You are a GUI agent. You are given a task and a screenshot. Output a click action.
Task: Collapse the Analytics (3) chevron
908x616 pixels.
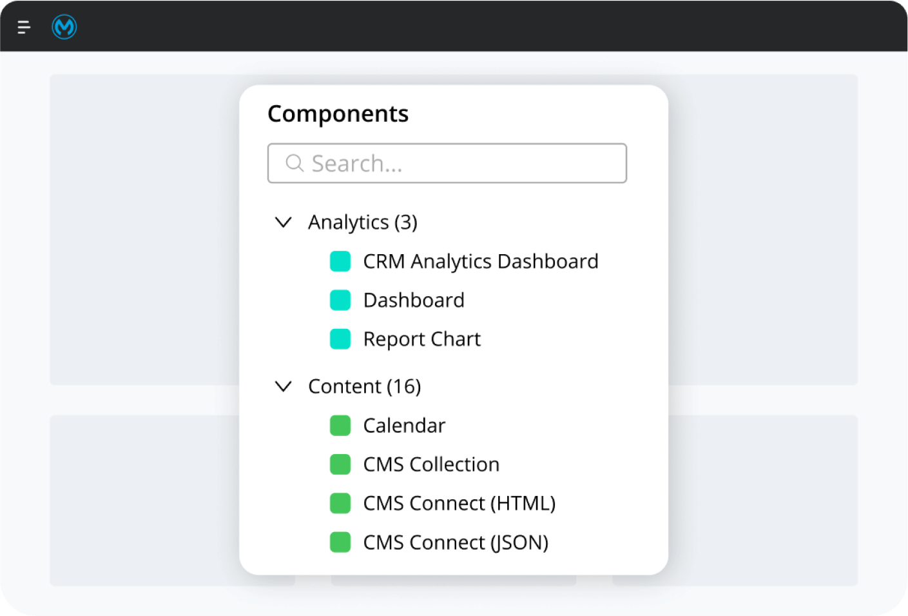[x=284, y=223]
